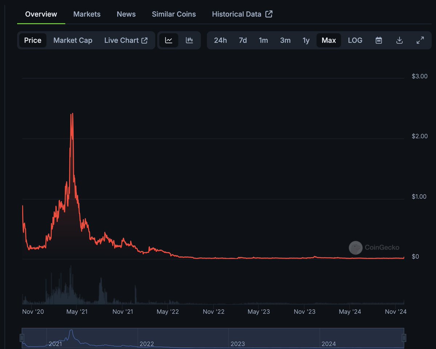Screen dimensions: 436x349
Task: Click the price peak of the red line
Action: tap(72, 114)
